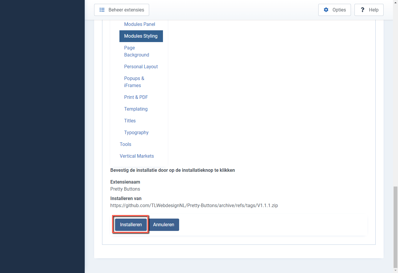Select the Typography category
Screen dimensions: 398x273
[x=136, y=132]
